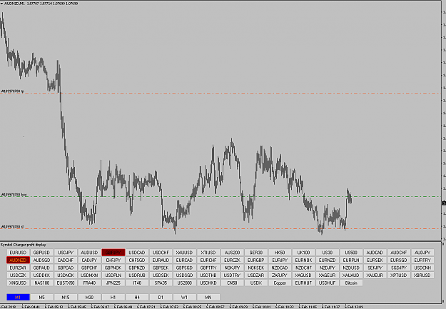Screen dimensions: 446x309
Task: Select the highlighted M1 timeframe
Action: click(18, 297)
